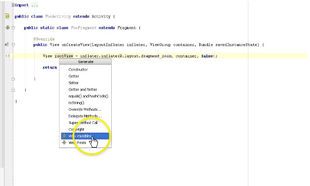The width and height of the screenshot is (310, 186).
Task: Click the return keyword in the code
Action: click(50, 68)
